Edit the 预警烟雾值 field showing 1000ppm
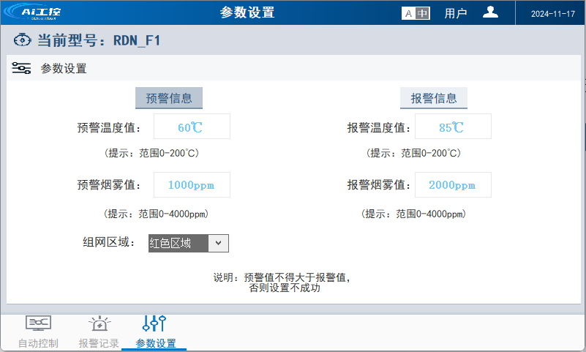Screen dimensions: 586x352 coord(192,184)
